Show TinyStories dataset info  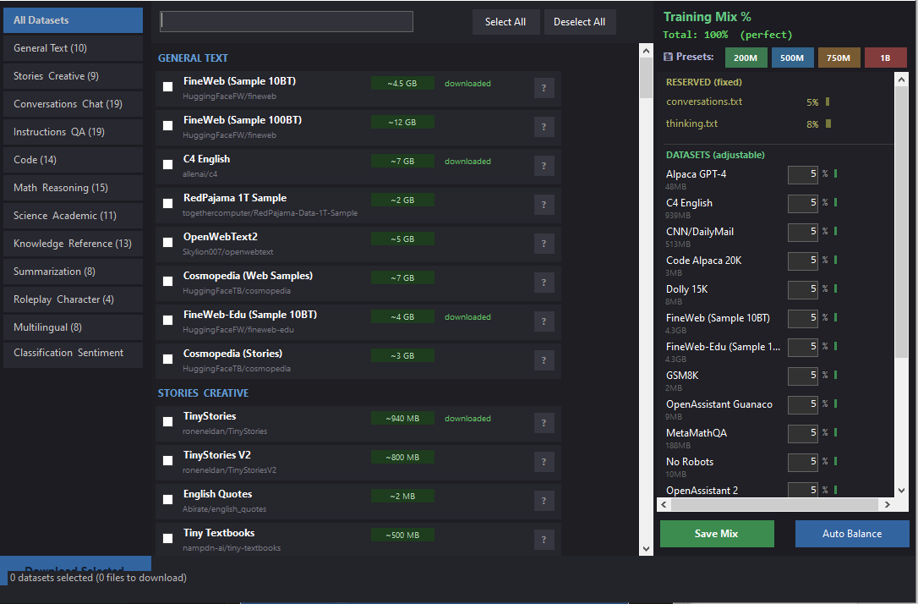[544, 423]
